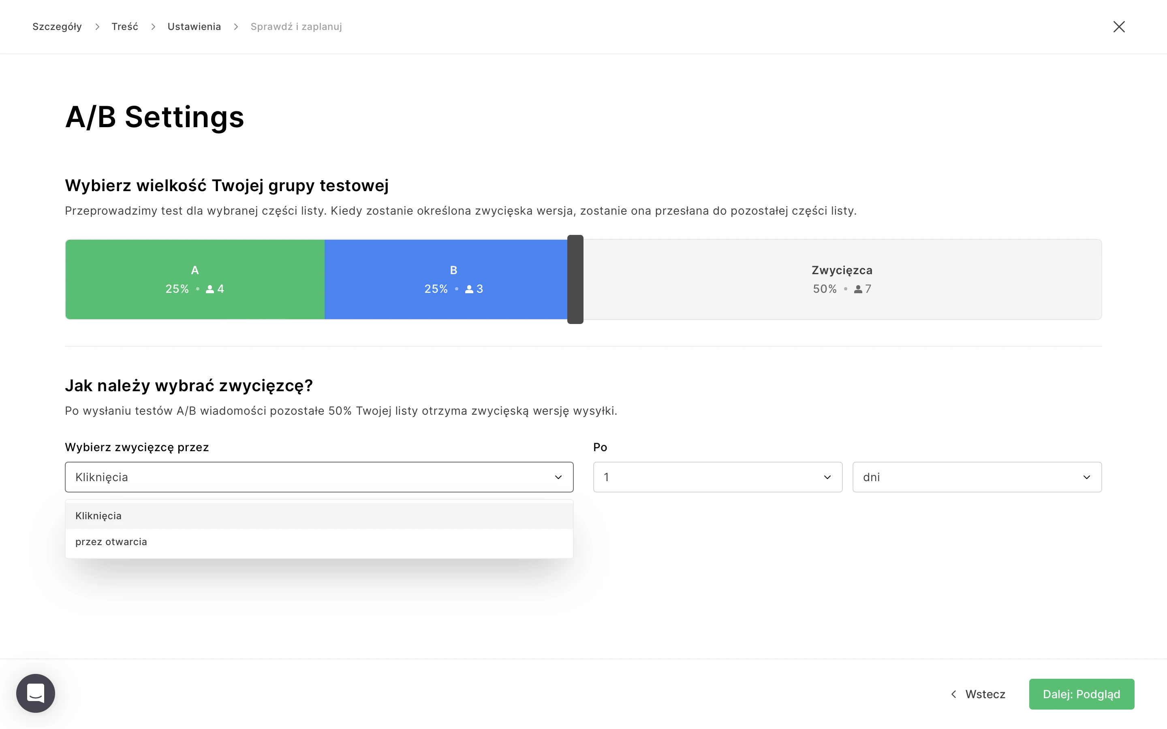The height and width of the screenshot is (729, 1167).
Task: Open the number of days dropdown
Action: 717,477
